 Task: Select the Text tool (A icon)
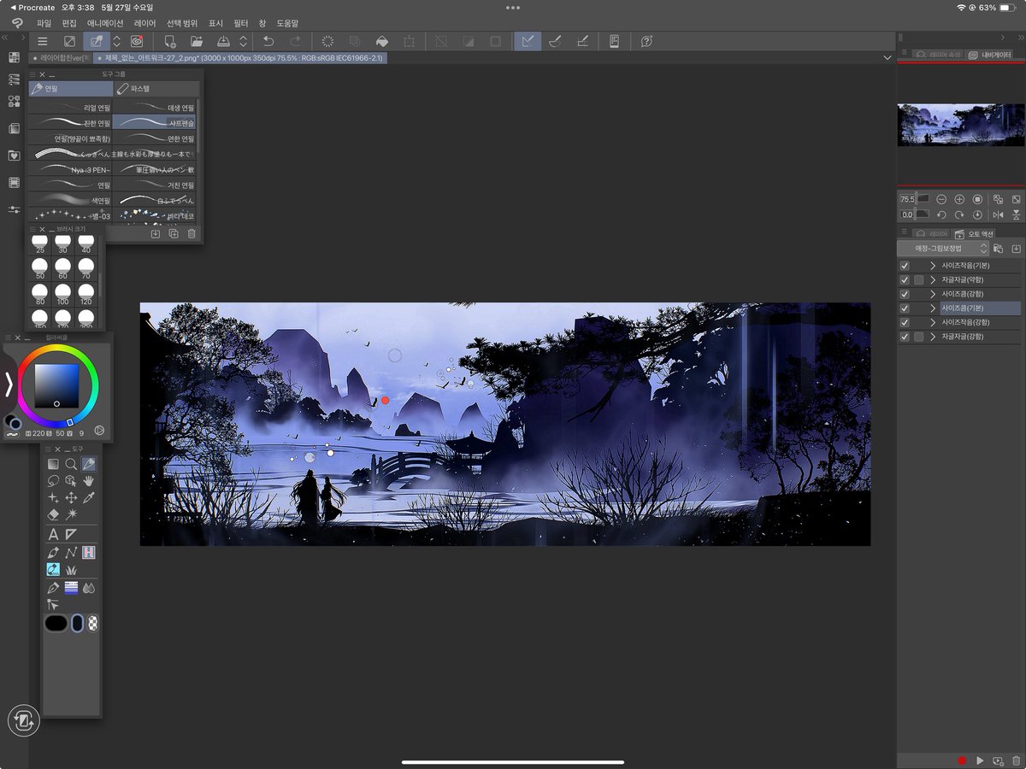click(x=53, y=534)
